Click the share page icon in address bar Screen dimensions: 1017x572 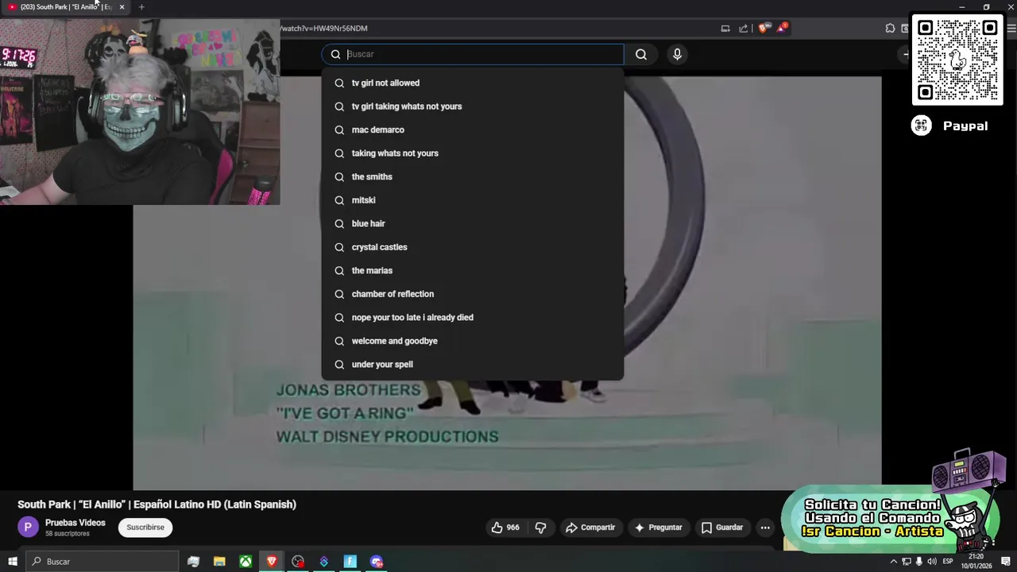tap(744, 28)
